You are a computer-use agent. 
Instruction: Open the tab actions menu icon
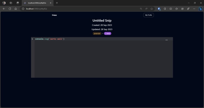18,3
